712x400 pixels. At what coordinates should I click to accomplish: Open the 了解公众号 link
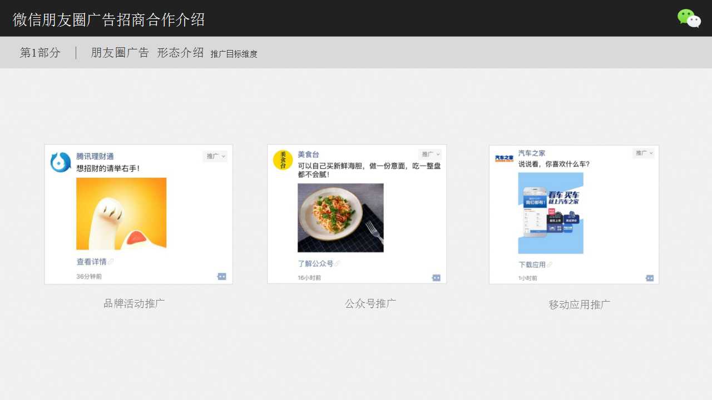[315, 263]
